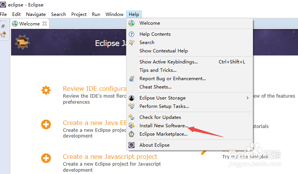
Task: Click the hierarchy view icon in left sidebar
Action: click(3, 35)
